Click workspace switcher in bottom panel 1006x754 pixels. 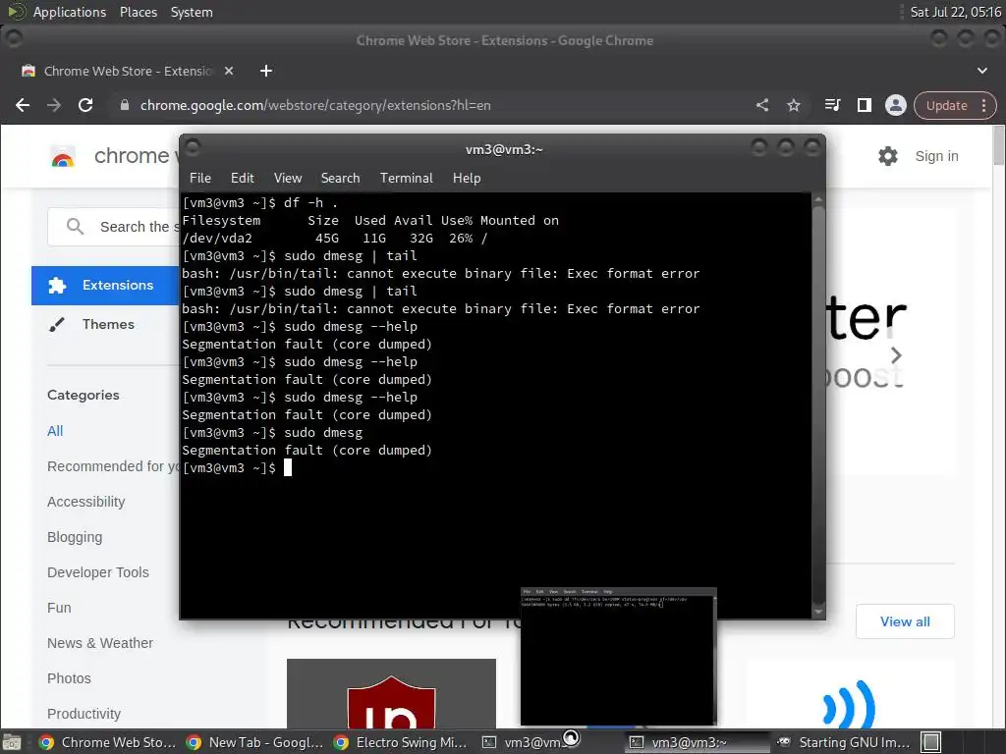tap(931, 742)
